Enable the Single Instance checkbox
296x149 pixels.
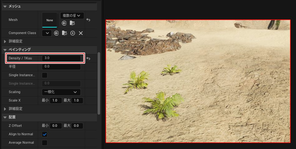pos(45,75)
